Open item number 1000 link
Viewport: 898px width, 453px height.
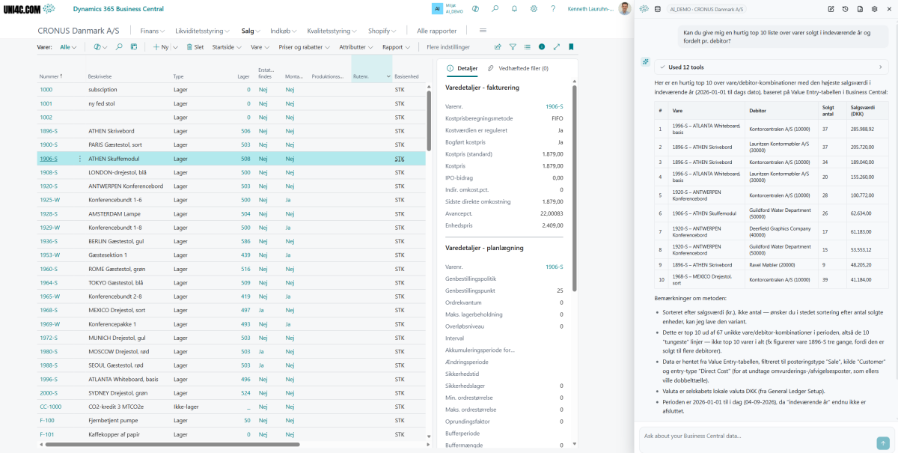(46, 90)
